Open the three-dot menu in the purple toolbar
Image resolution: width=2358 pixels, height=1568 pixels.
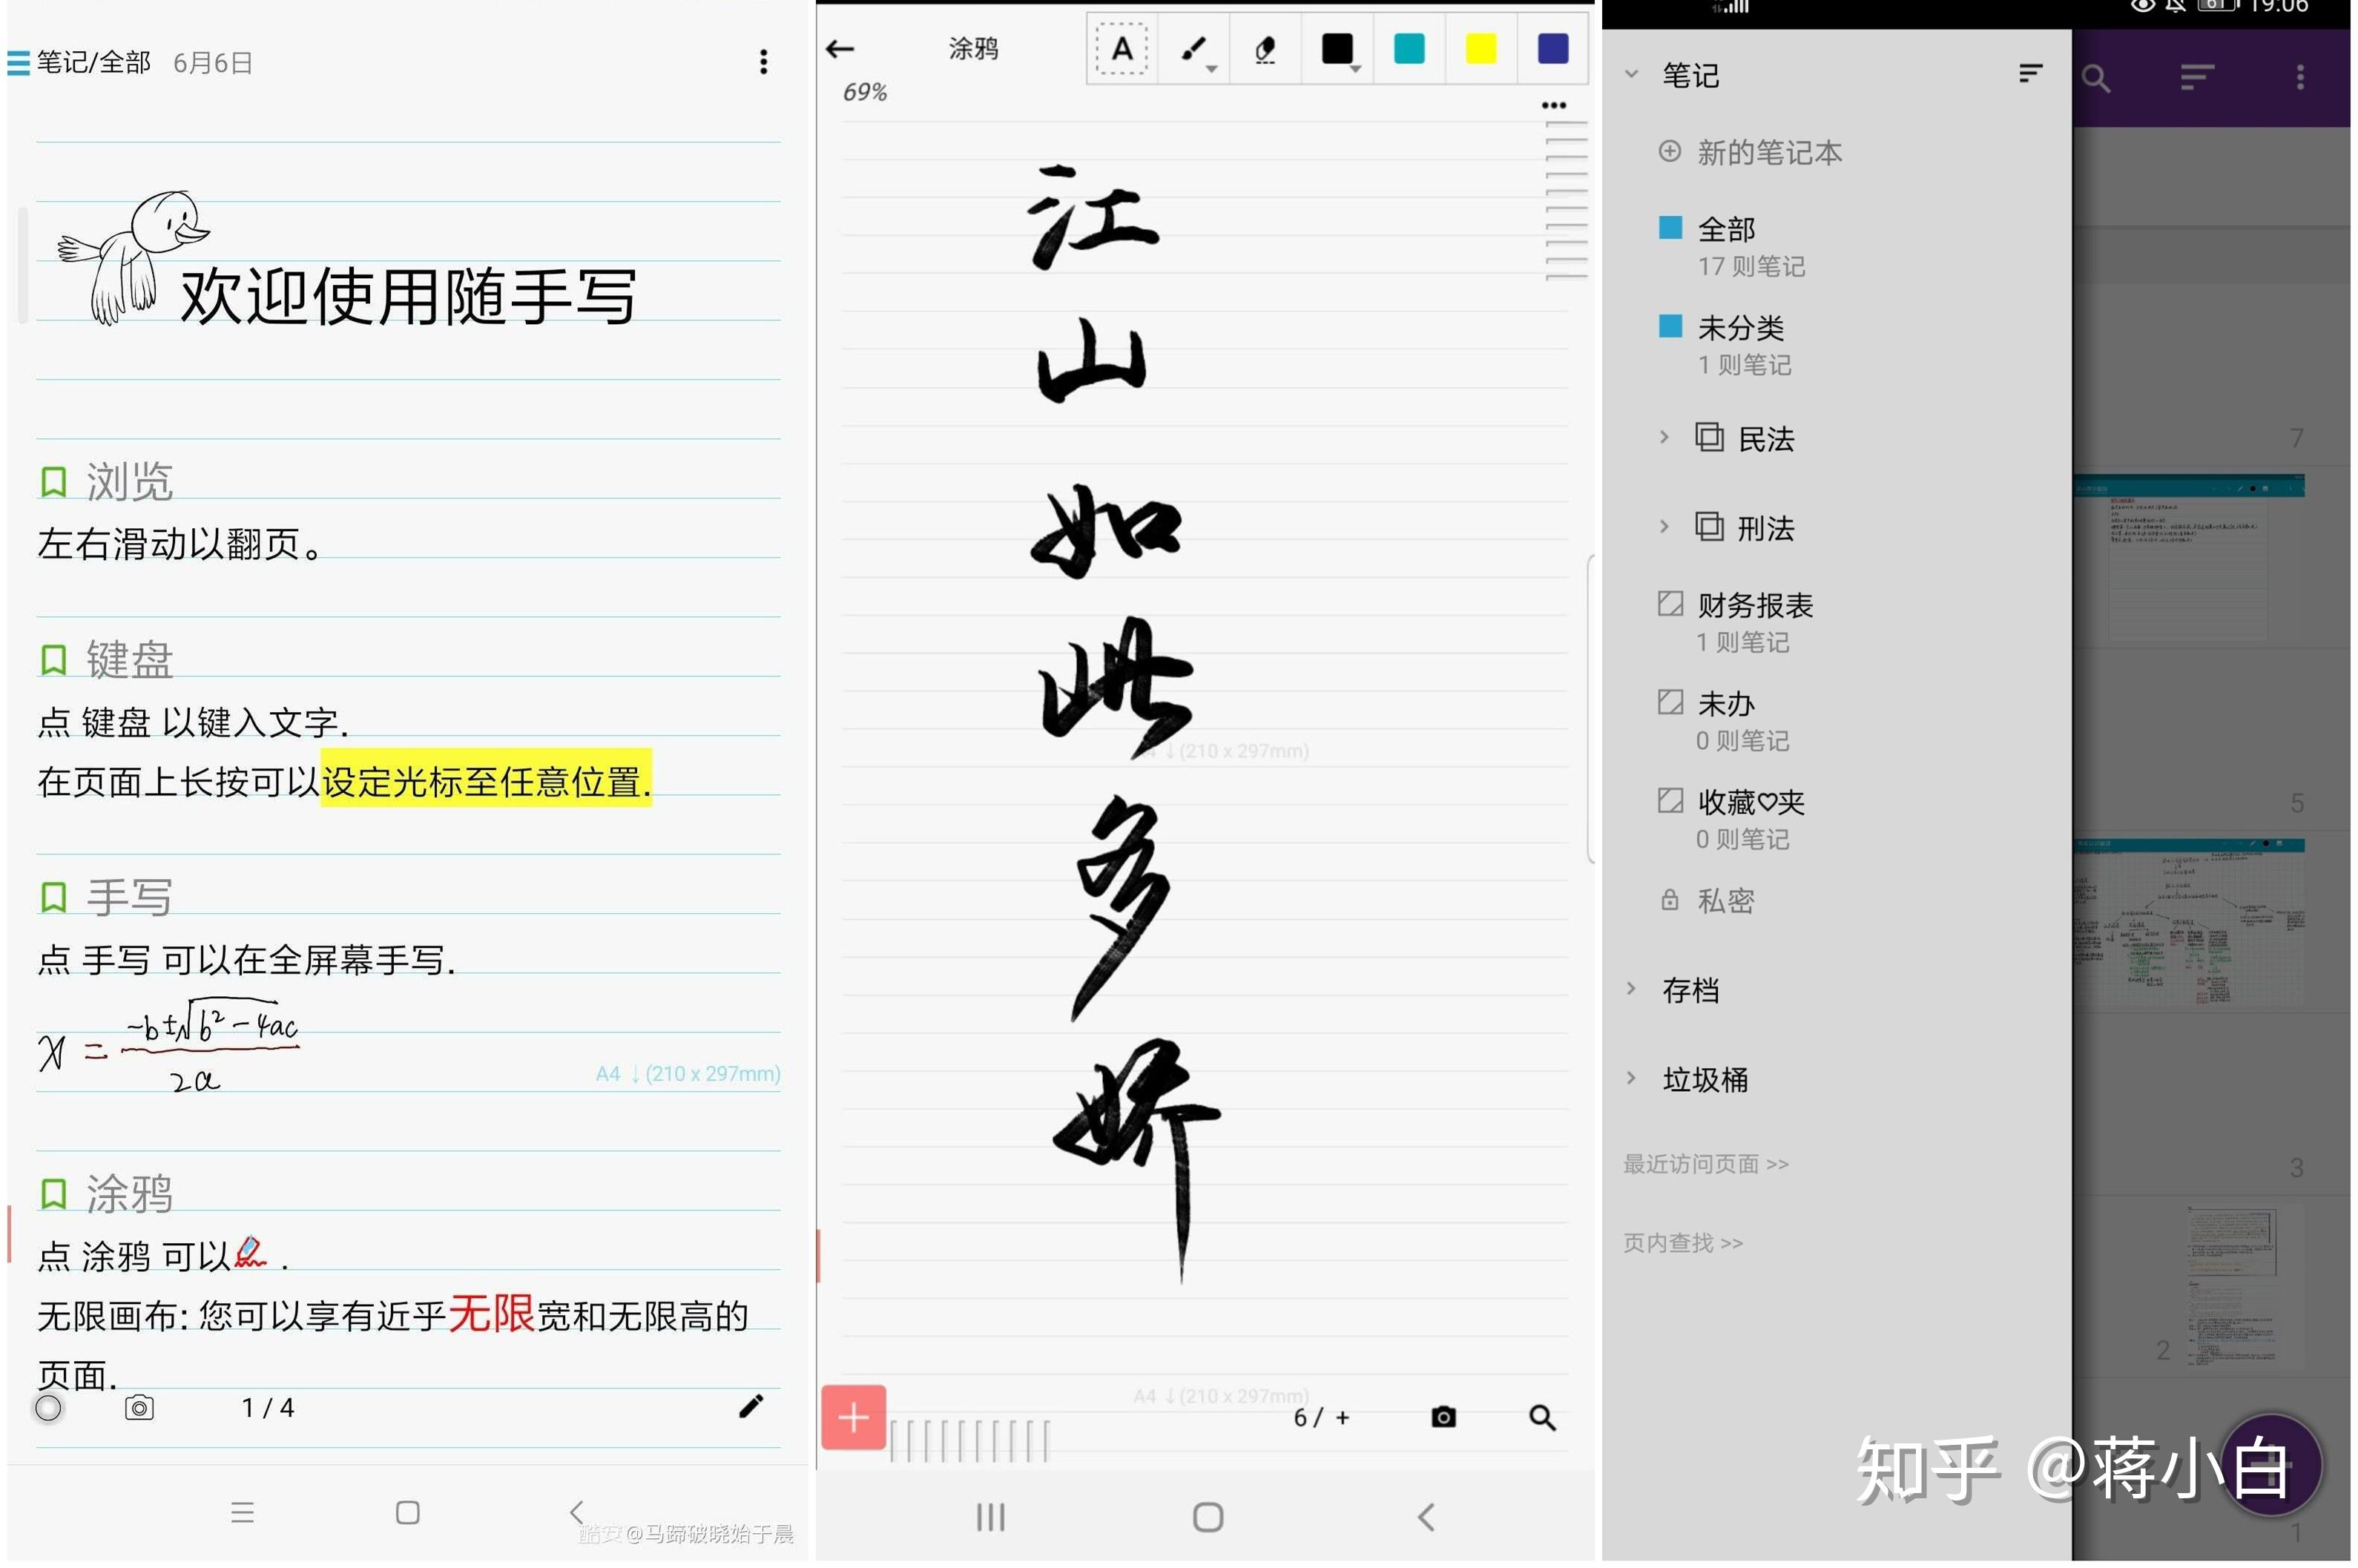2300,77
